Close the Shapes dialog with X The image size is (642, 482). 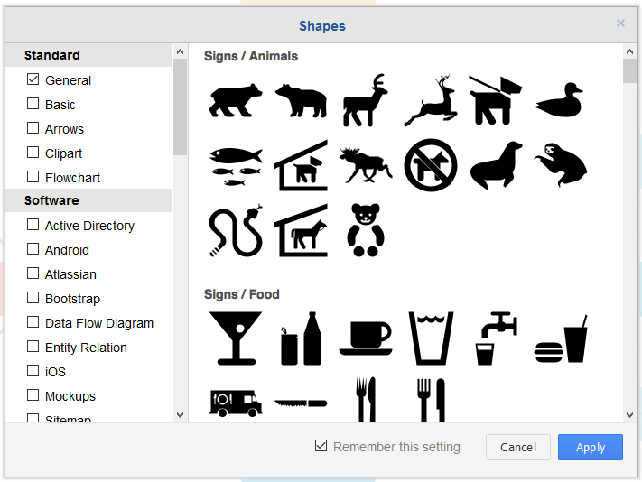point(620,23)
